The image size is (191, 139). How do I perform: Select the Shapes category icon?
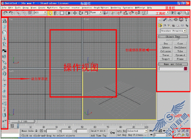coord(165,26)
